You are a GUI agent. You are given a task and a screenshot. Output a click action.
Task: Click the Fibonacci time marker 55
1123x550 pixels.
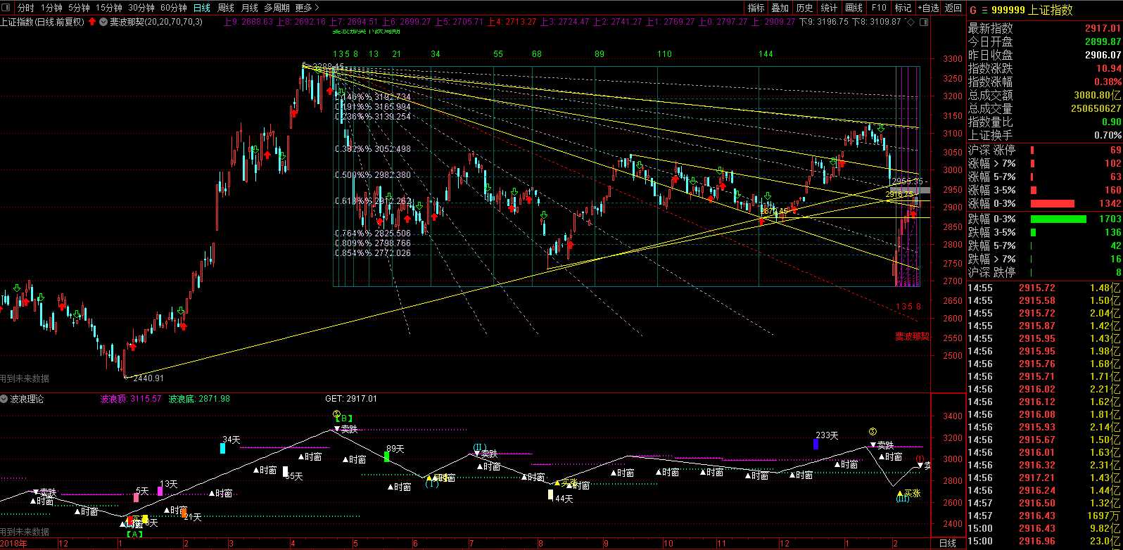[x=498, y=54]
